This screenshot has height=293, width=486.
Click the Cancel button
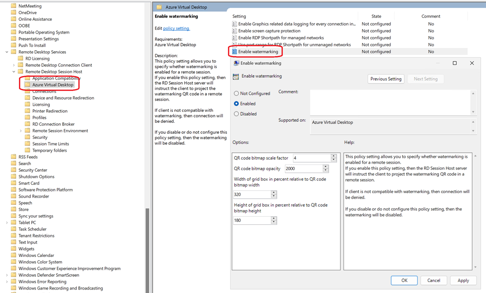(x=434, y=280)
